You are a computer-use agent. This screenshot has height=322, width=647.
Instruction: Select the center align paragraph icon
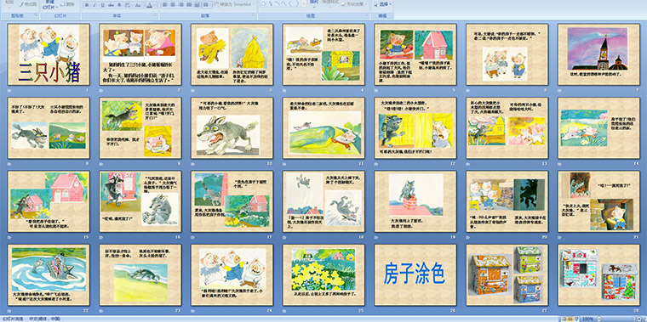tap(173, 4)
